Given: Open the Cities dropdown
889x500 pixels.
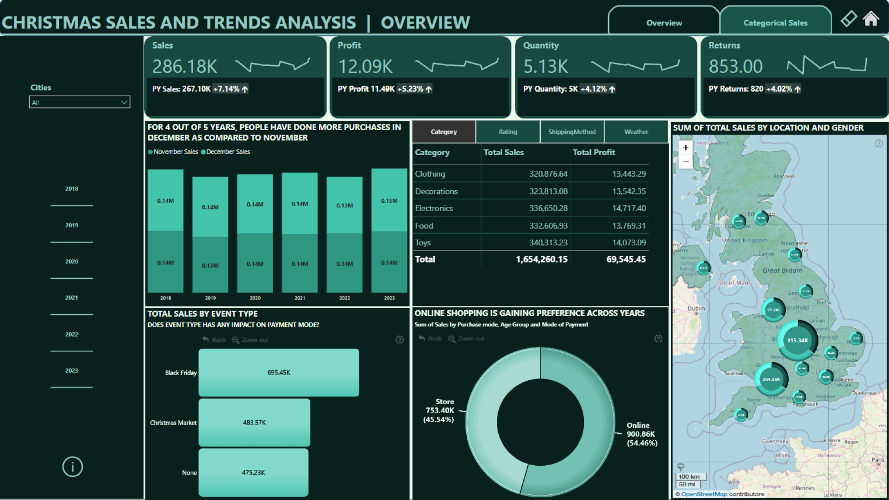Looking at the screenshot, I should pyautogui.click(x=80, y=102).
